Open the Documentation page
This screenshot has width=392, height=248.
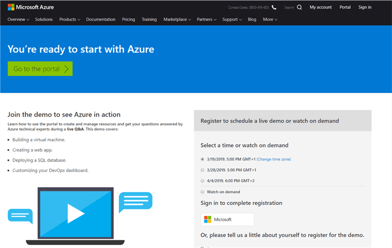coord(101,20)
